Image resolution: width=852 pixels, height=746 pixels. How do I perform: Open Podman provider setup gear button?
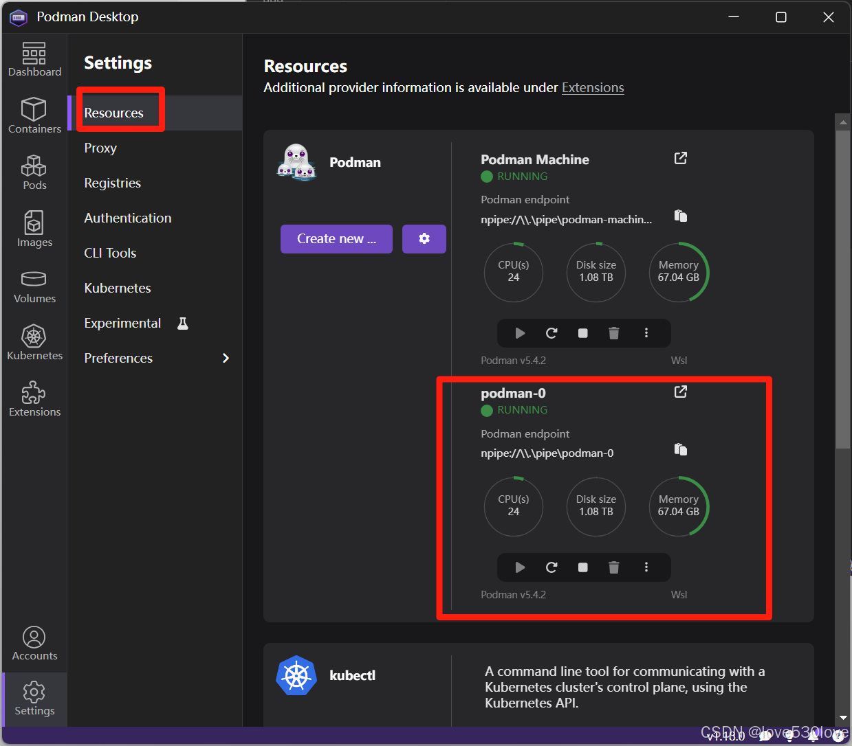(424, 239)
